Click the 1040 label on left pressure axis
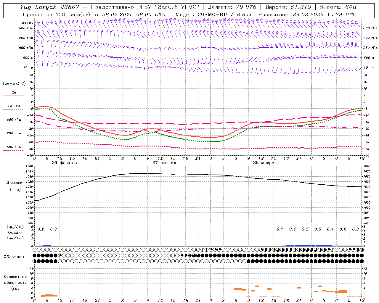Image resolution: width=379 pixels, height=303 pixels. click(x=29, y=166)
